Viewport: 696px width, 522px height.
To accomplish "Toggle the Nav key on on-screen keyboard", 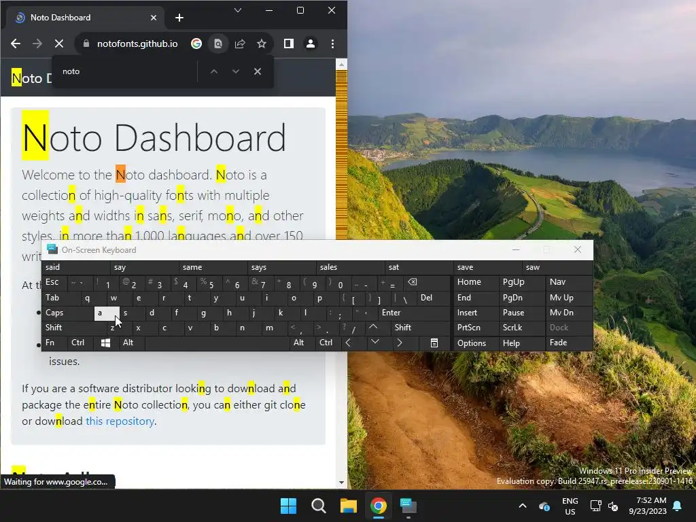I will coord(570,282).
